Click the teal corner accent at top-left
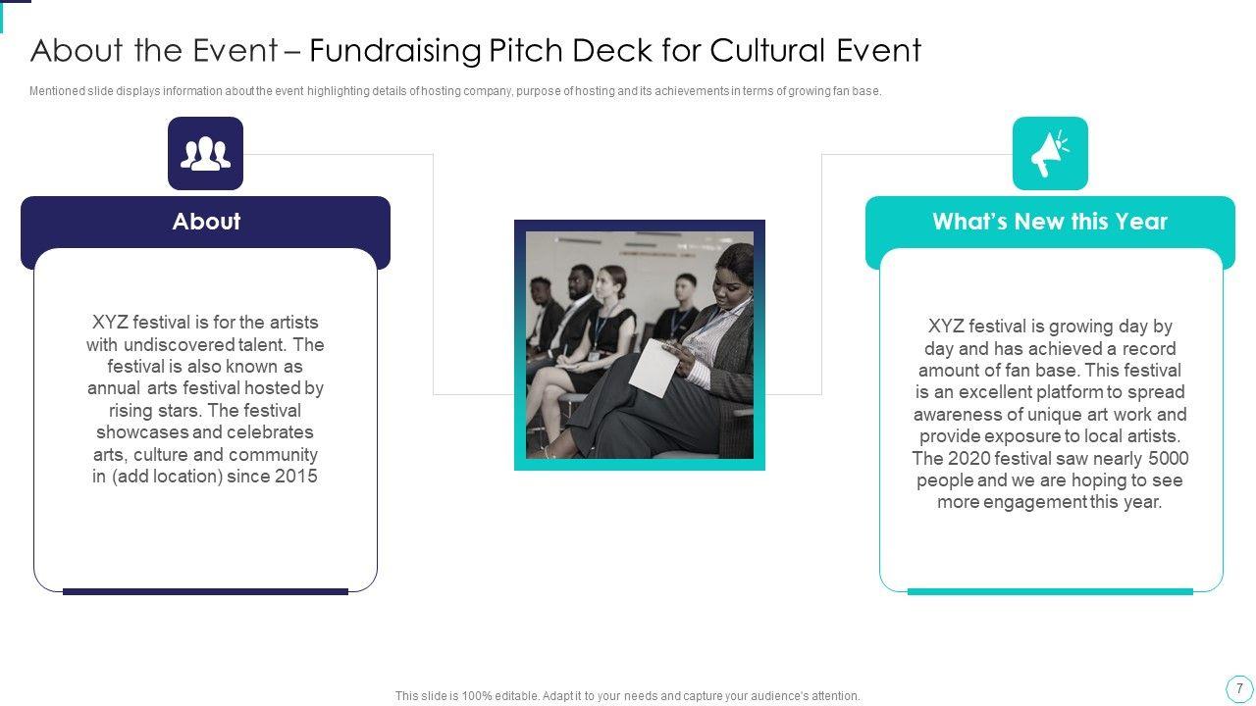Viewport: 1256px width, 706px height. [14, 3]
